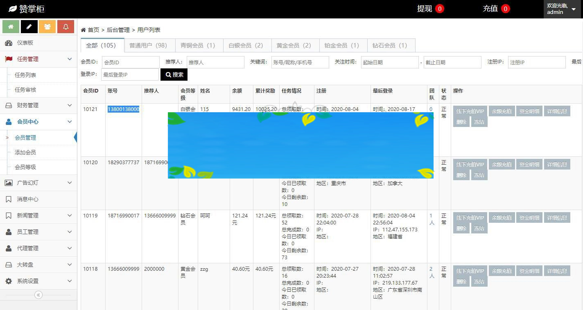
Task: Click the green home icon
Action: tap(11, 26)
